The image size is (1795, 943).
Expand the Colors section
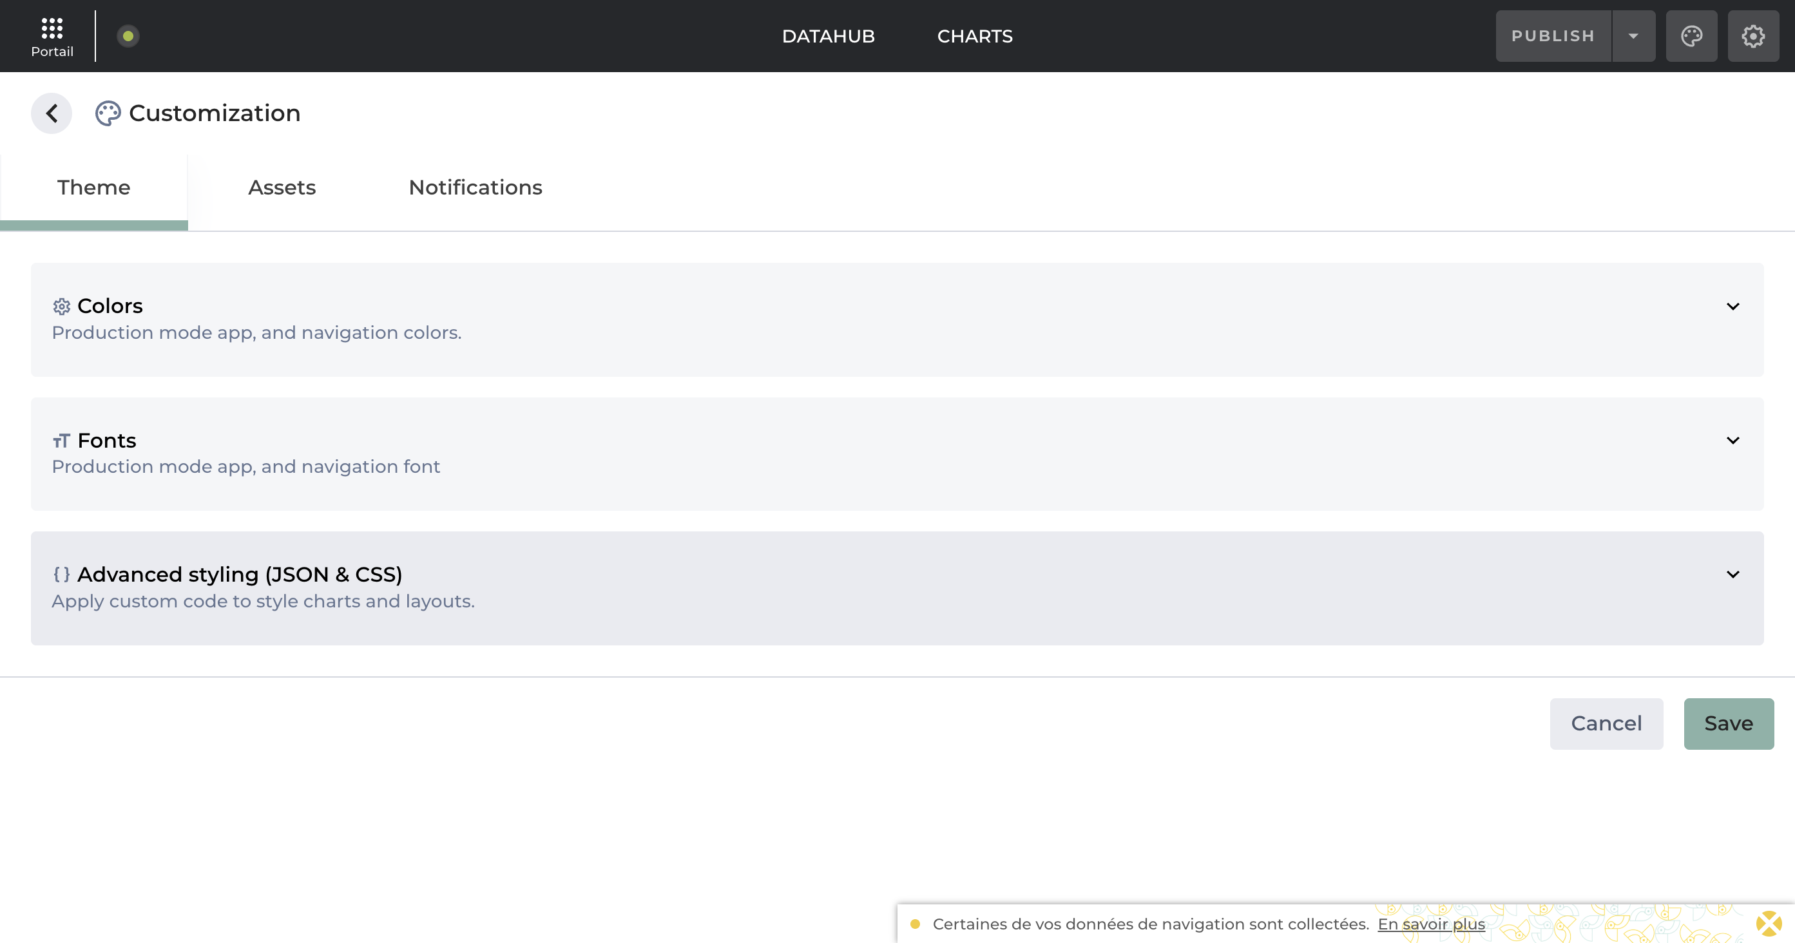point(1733,306)
